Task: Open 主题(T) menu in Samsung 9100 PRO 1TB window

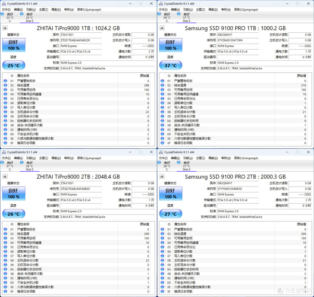Action: (200, 10)
